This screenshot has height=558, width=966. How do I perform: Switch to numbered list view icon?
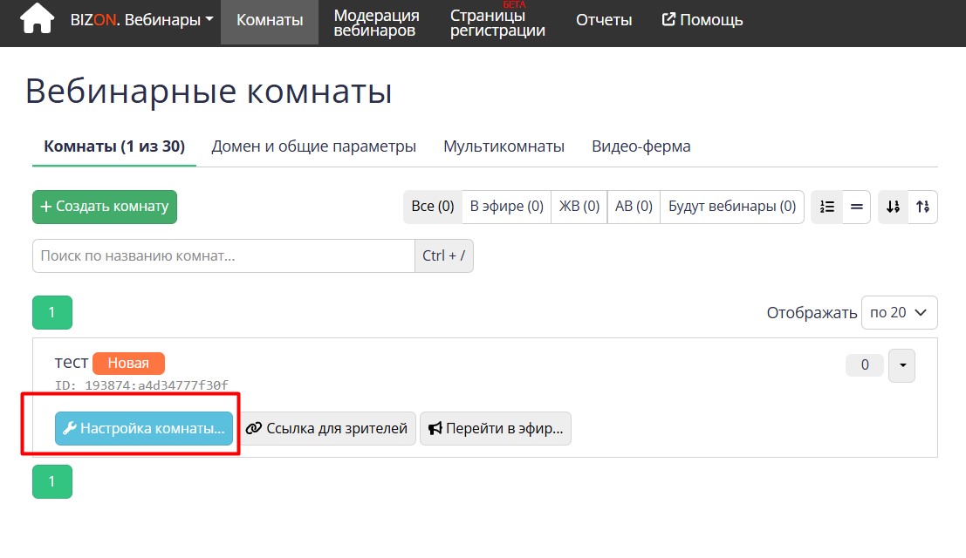[827, 207]
